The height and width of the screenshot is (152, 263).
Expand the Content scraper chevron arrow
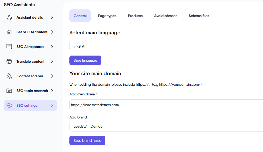tap(52, 76)
